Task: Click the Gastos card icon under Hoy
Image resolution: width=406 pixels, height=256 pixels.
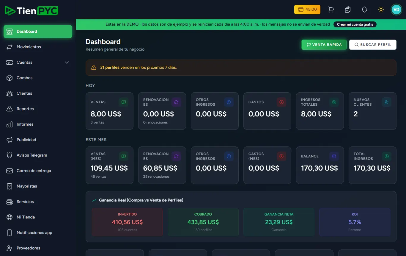Action: pos(281,102)
